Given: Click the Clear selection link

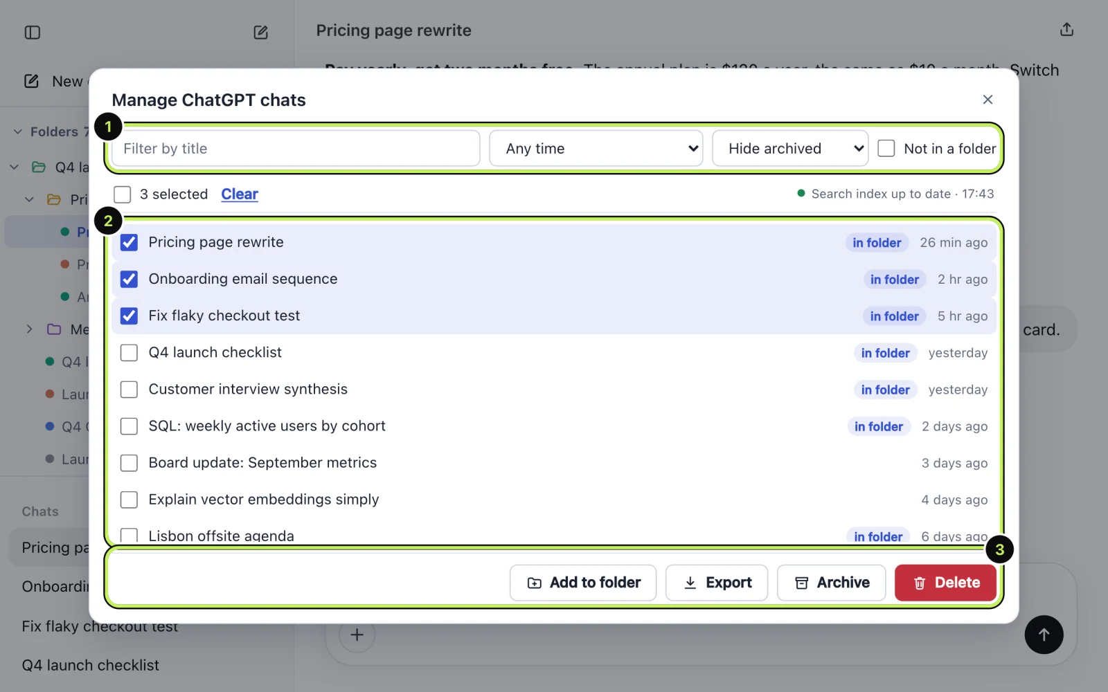Looking at the screenshot, I should pos(240,194).
